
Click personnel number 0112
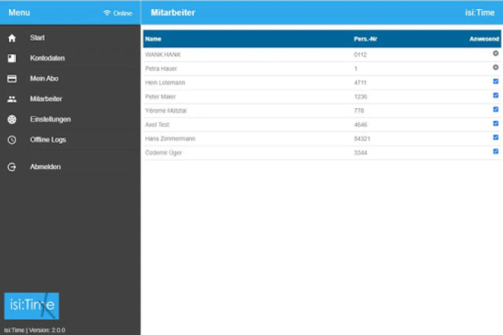(360, 55)
